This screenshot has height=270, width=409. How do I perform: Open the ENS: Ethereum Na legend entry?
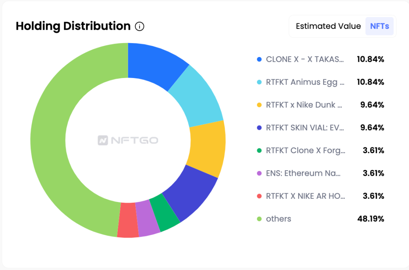pyautogui.click(x=303, y=173)
